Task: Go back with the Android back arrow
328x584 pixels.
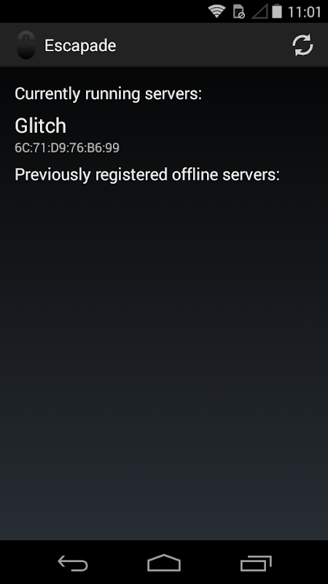Action: [x=73, y=562]
